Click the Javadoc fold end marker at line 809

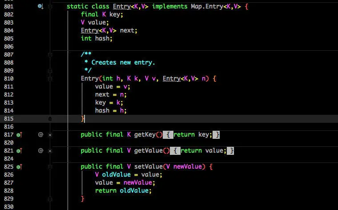pos(50,71)
